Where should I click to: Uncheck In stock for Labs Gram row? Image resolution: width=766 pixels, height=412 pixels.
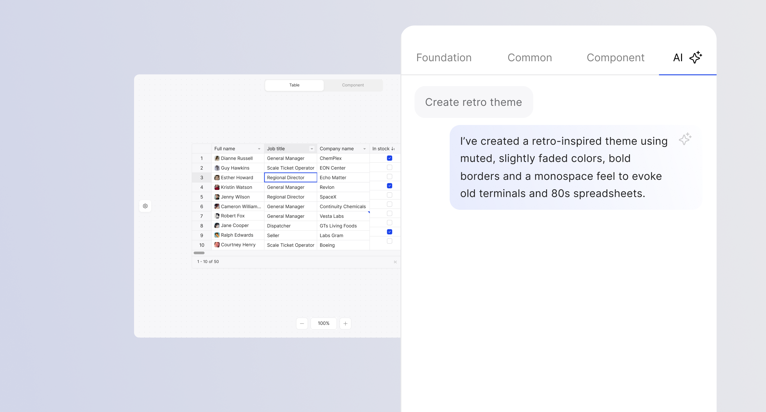tap(389, 232)
